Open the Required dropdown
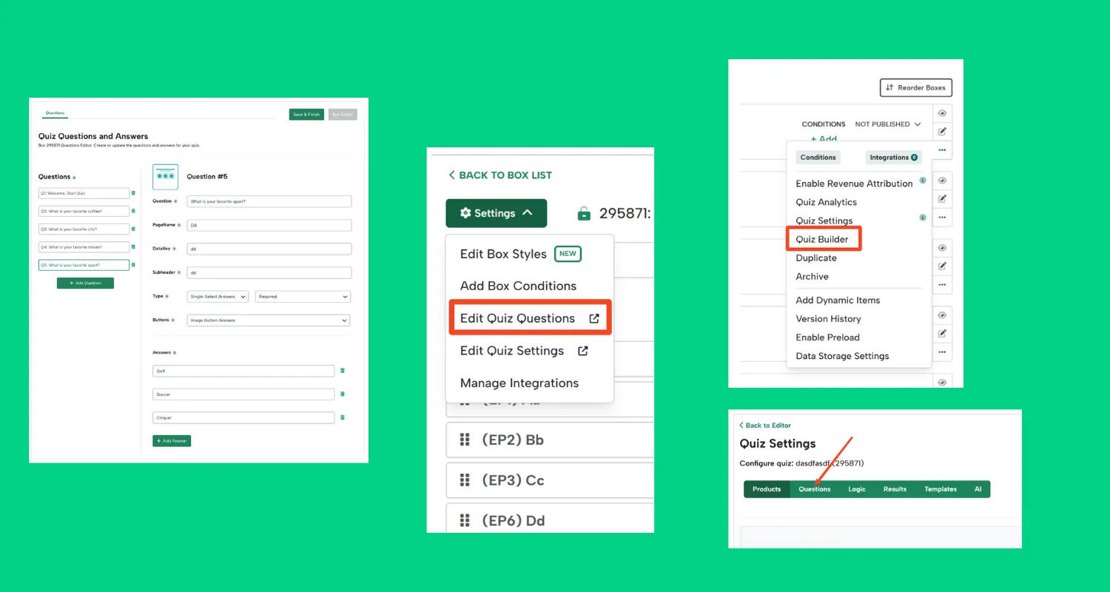This screenshot has width=1110, height=592. (303, 297)
